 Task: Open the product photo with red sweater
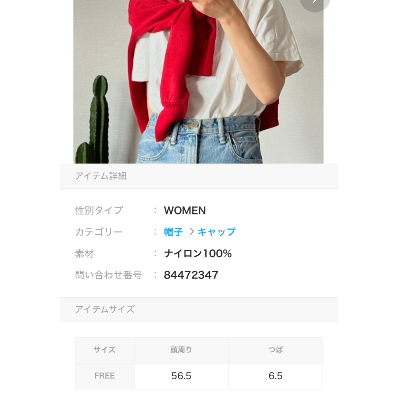(198, 81)
